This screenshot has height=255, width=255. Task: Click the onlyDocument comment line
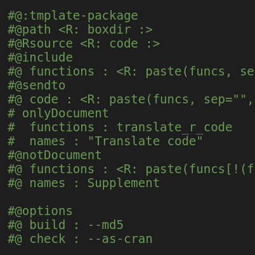(58, 114)
